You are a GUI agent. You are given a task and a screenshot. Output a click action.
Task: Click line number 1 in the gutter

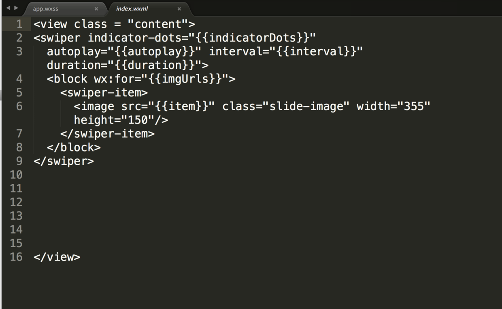19,24
